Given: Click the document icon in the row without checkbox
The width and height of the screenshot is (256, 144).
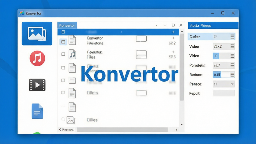Looking at the screenshot, I should 72,107.
